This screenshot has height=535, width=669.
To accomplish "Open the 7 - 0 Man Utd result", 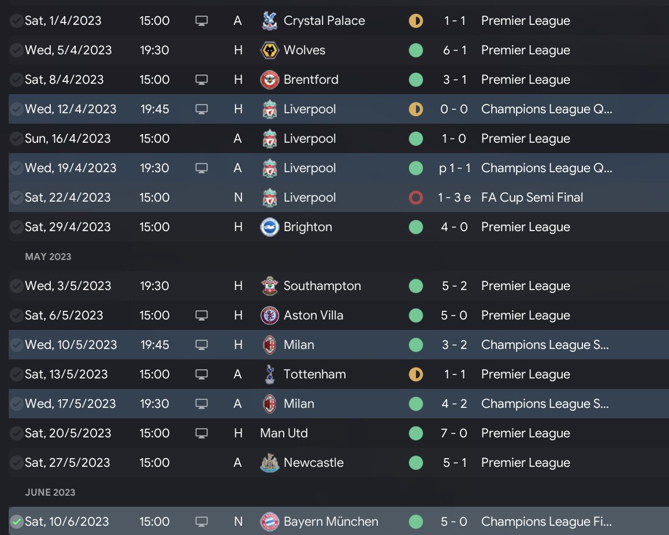I will [x=455, y=433].
